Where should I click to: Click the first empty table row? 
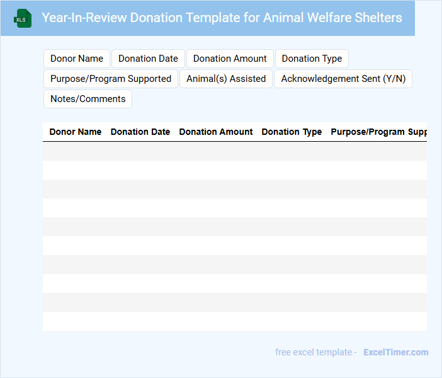pyautogui.click(x=234, y=151)
